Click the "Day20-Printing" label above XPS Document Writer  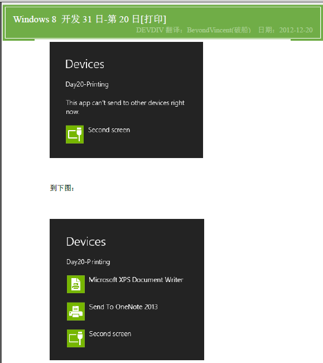[x=88, y=262]
